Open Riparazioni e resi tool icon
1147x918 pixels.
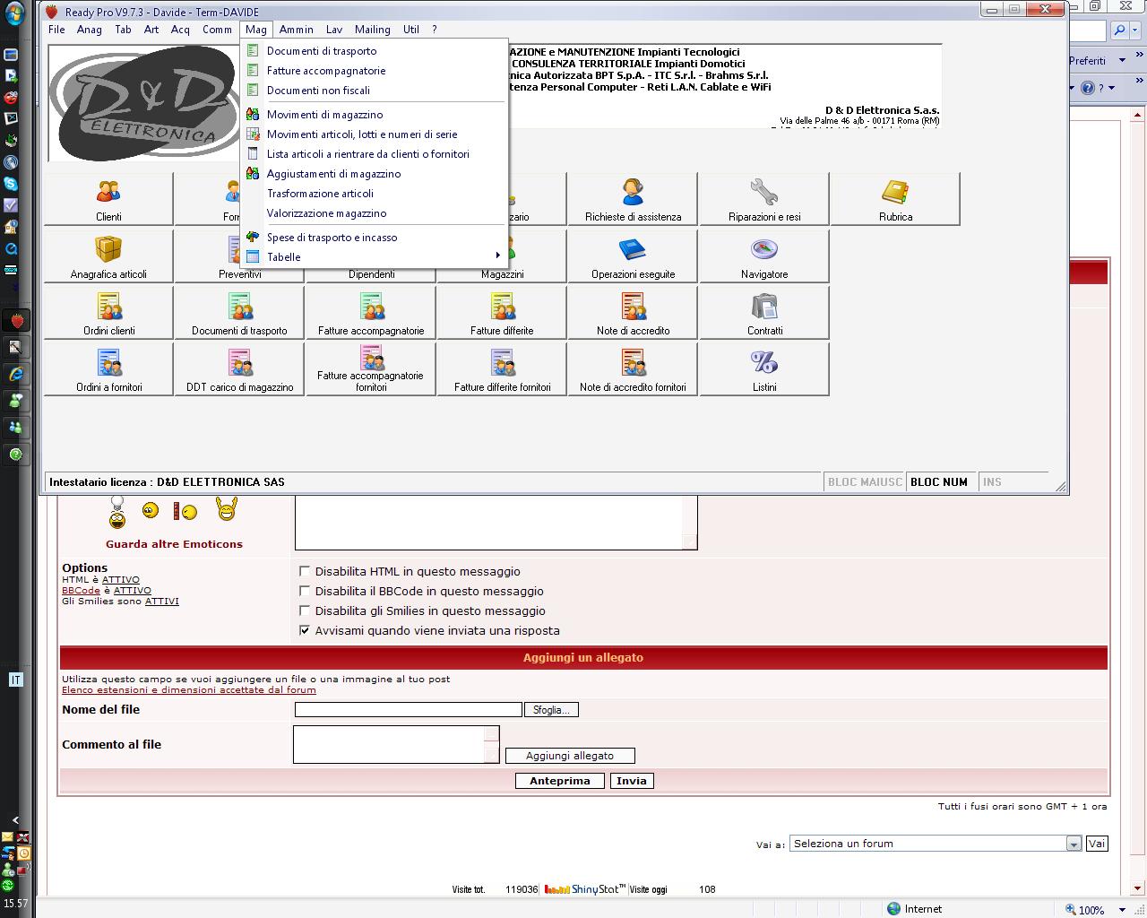(x=764, y=199)
